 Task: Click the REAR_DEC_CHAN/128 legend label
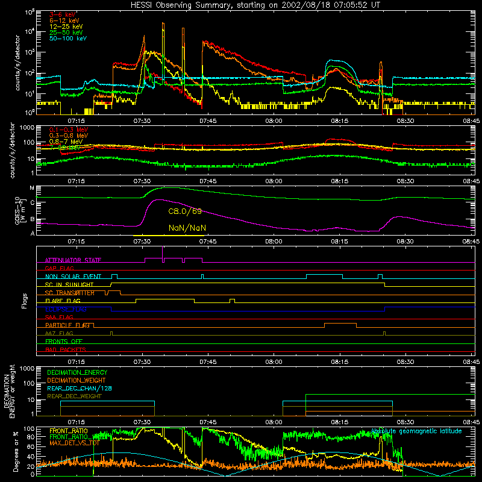pos(80,389)
